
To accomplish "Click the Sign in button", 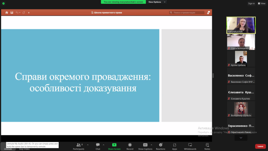I will 252,3.
